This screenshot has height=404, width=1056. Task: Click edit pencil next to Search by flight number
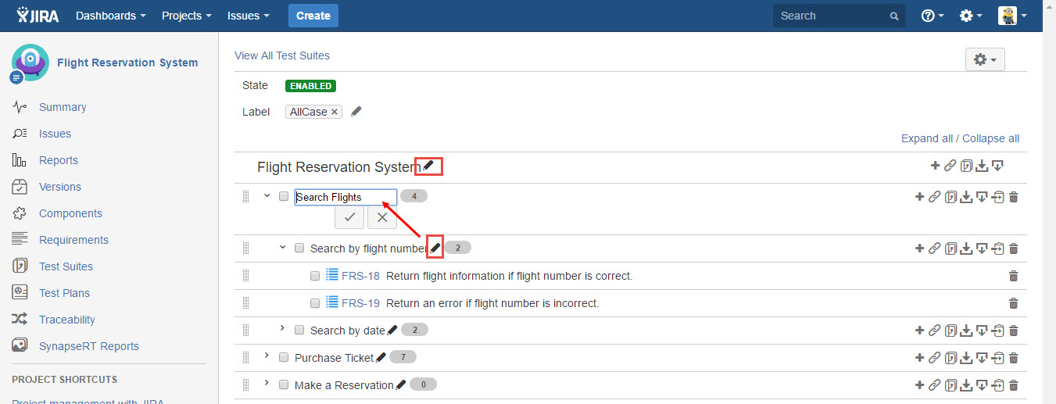click(x=436, y=248)
